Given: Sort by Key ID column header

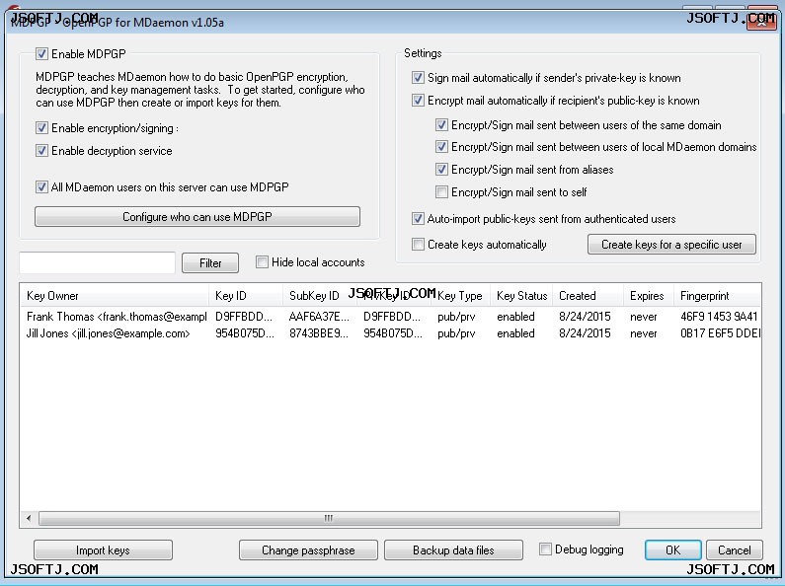Looking at the screenshot, I should point(246,296).
